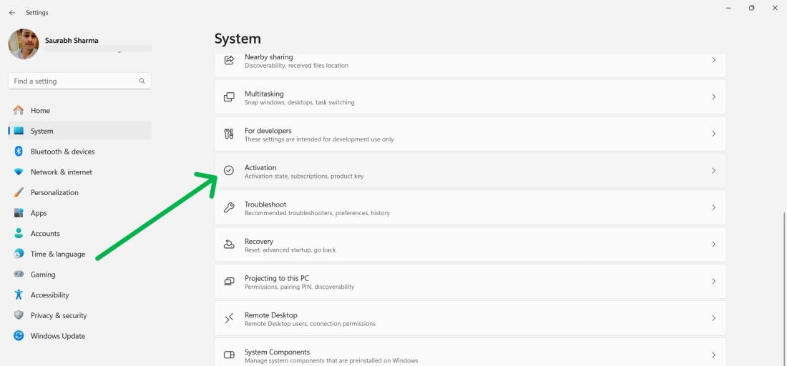Click the Activation checkmark circle icon
Image resolution: width=787 pixels, height=366 pixels.
click(229, 171)
